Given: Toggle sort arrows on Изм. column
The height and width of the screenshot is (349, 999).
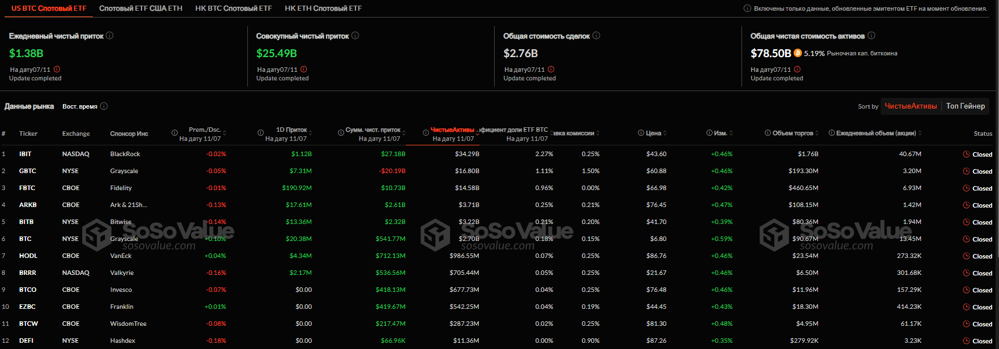Looking at the screenshot, I should point(731,133).
